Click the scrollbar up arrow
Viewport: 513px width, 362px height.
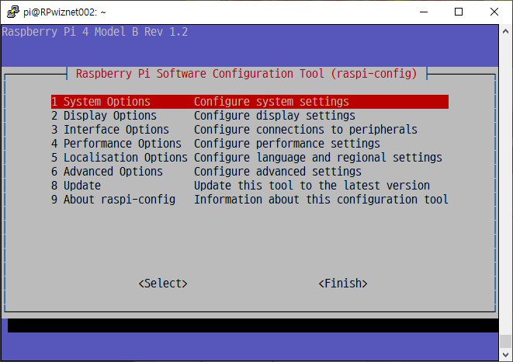point(505,31)
